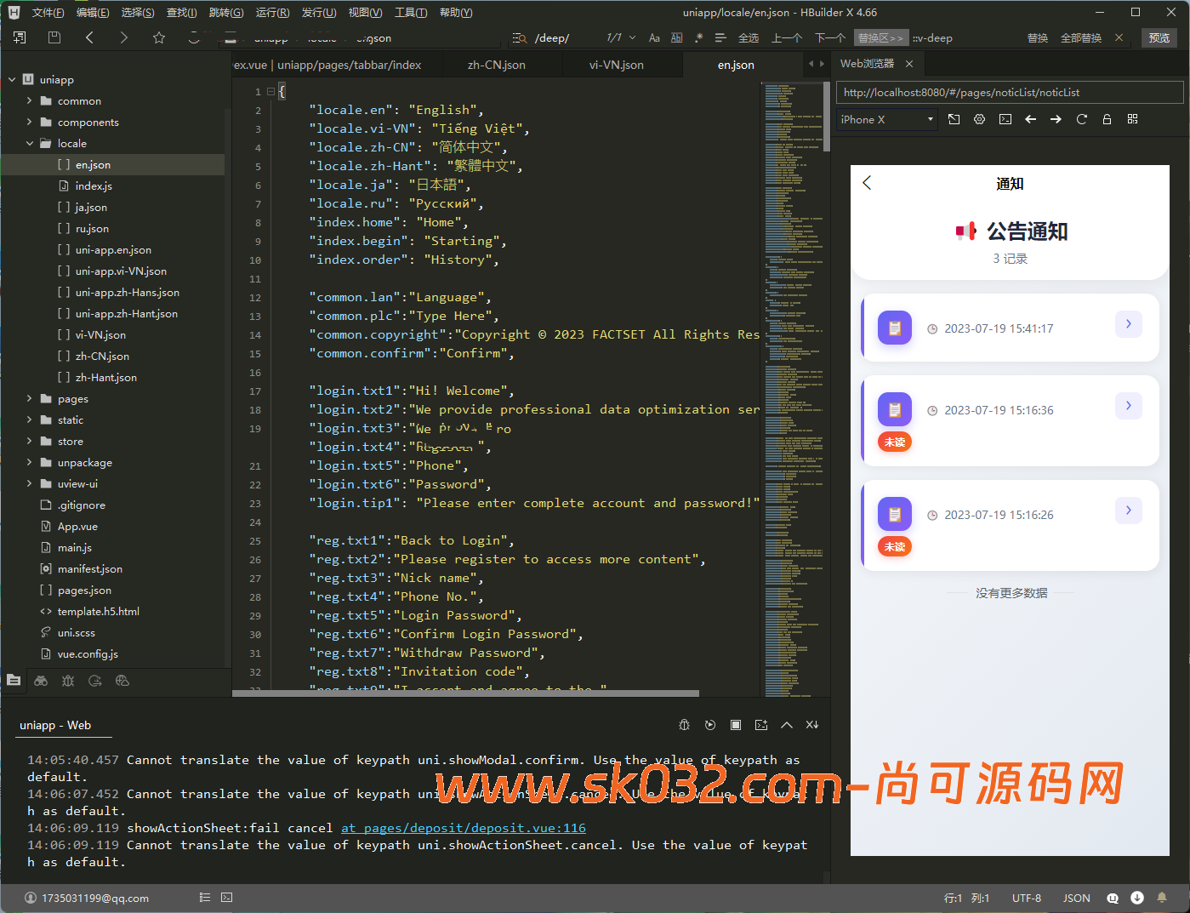Enable the 全选 select all option
This screenshot has width=1190, height=913.
point(748,37)
